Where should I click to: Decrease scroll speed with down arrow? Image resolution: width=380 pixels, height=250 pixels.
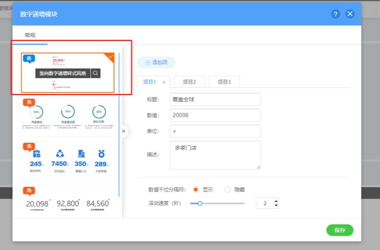point(277,205)
